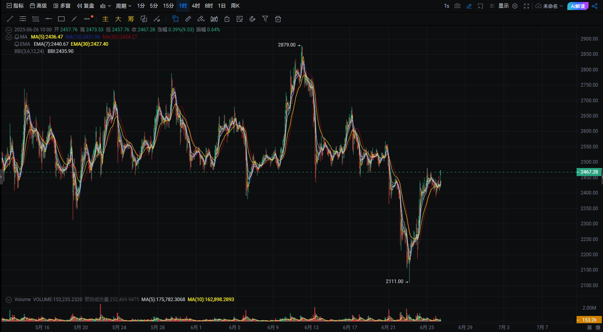Select the ruler measurement tool

tap(188, 19)
